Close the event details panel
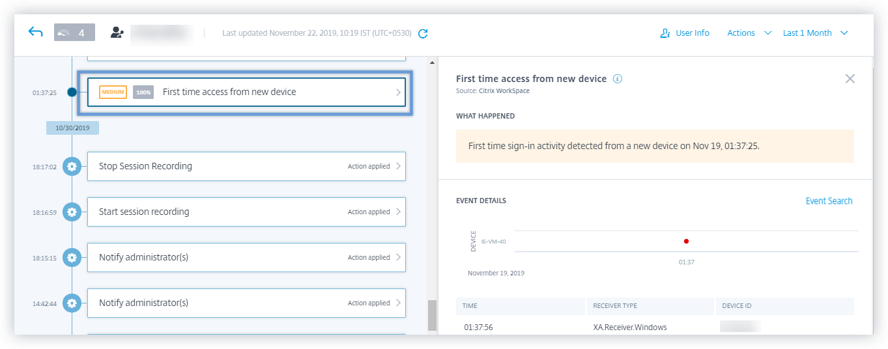 850,79
